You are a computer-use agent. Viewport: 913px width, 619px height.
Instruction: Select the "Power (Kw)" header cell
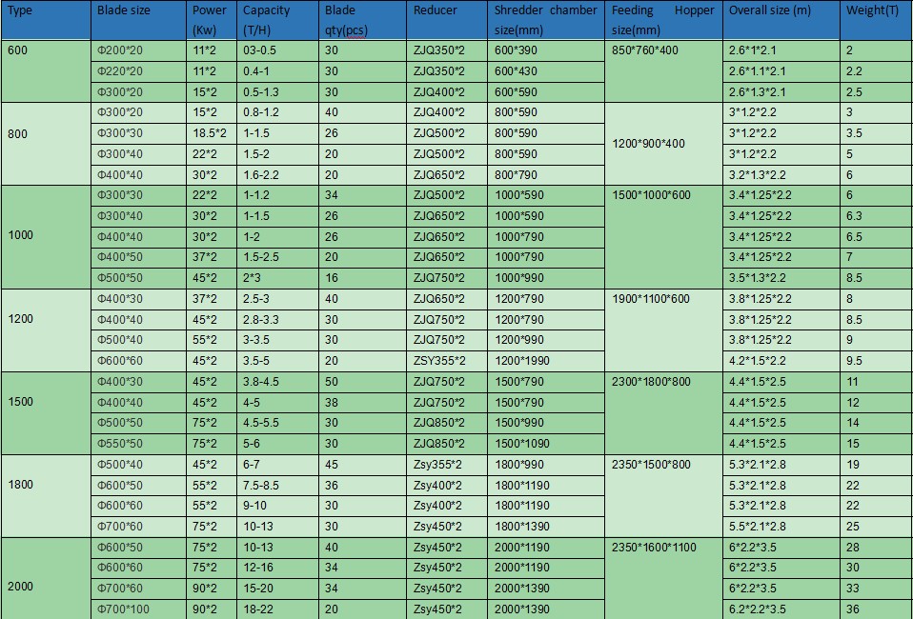click(212, 20)
